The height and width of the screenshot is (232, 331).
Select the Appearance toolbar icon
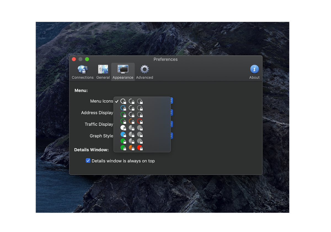[x=123, y=72]
